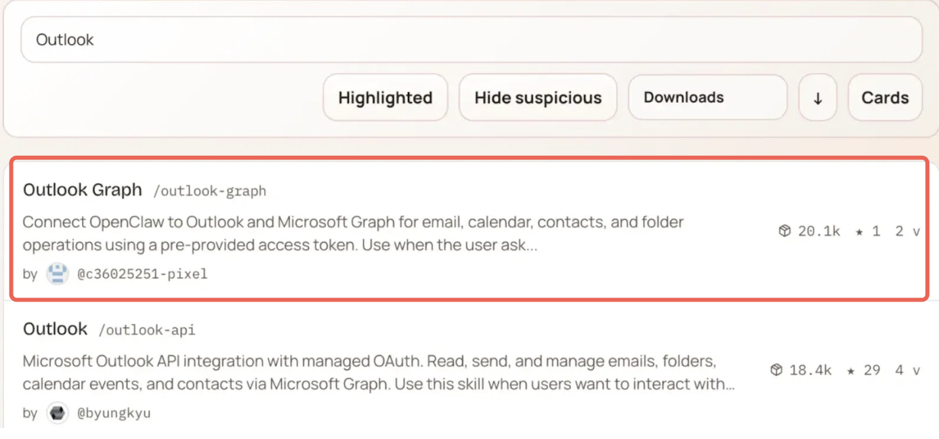Enable the Hide suspicious filter
939x439 pixels.
click(537, 98)
